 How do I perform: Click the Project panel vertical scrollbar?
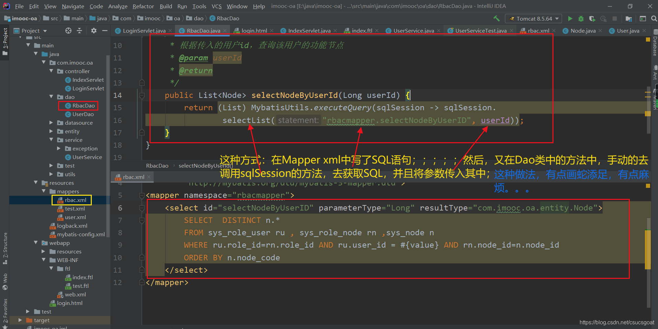pos(108,146)
